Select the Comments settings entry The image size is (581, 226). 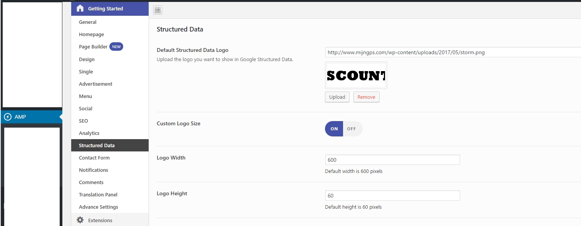click(x=91, y=182)
